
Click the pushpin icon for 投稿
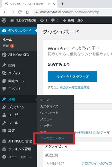[x=4, y=65]
